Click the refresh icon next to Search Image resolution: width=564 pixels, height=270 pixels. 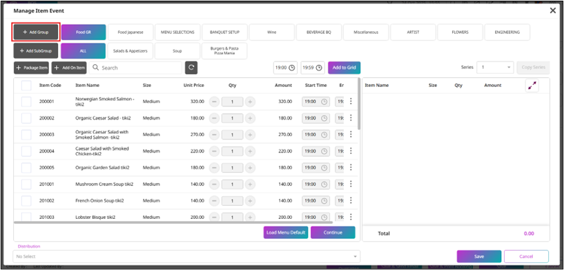[191, 68]
